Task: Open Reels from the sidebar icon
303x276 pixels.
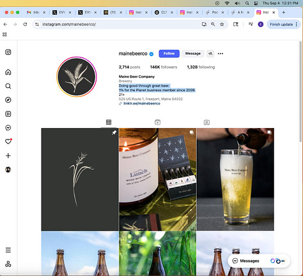Action: pyautogui.click(x=8, y=114)
